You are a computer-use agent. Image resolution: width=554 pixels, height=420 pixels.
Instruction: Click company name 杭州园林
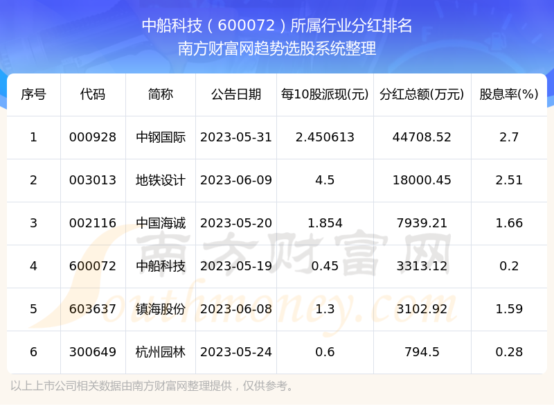161,352
